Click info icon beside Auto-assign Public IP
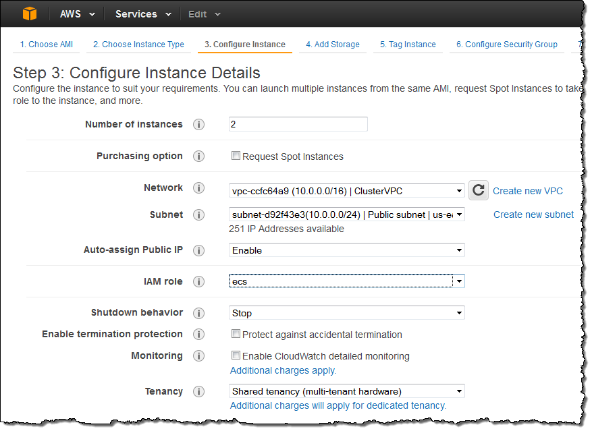The image size is (592, 431). pos(198,250)
